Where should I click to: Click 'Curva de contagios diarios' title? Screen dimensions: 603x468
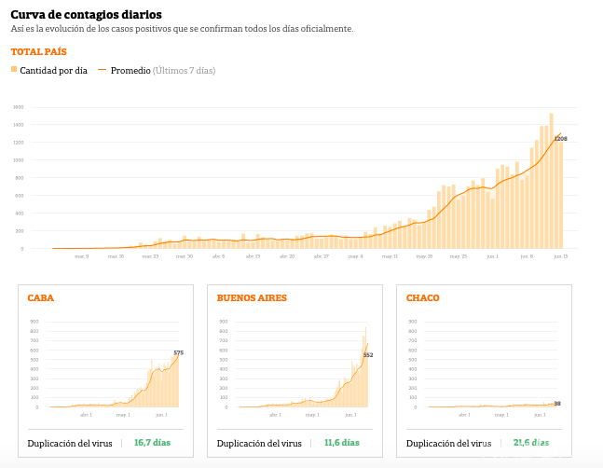tap(86, 15)
